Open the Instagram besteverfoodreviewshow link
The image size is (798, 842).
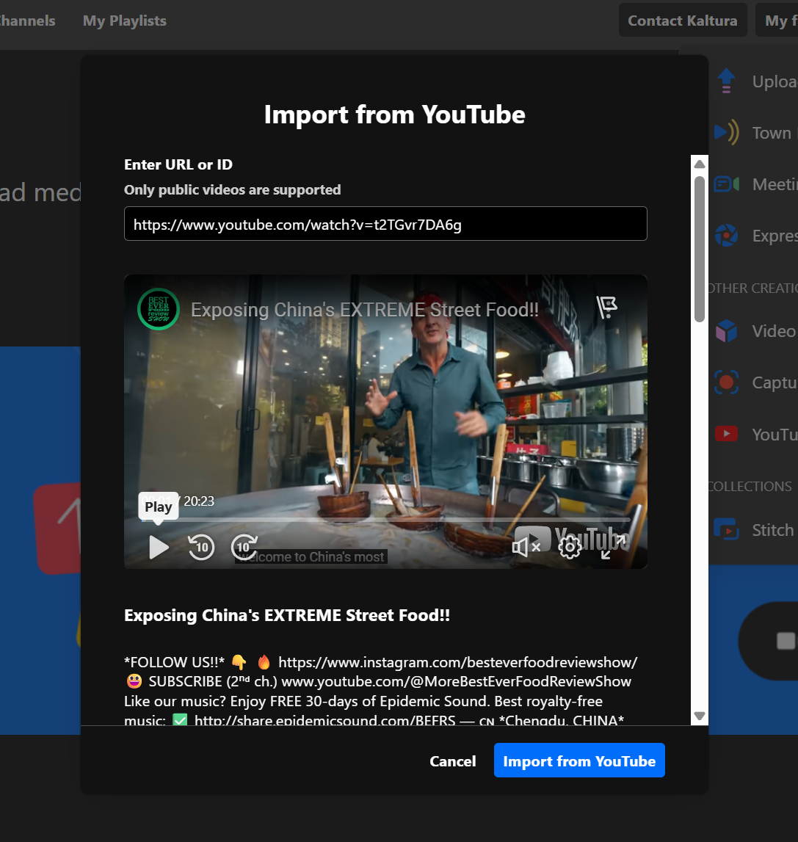(457, 662)
